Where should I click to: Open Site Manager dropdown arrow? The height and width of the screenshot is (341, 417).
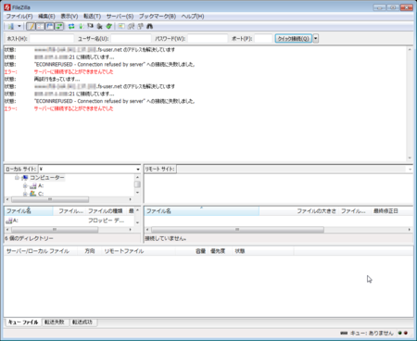19,26
